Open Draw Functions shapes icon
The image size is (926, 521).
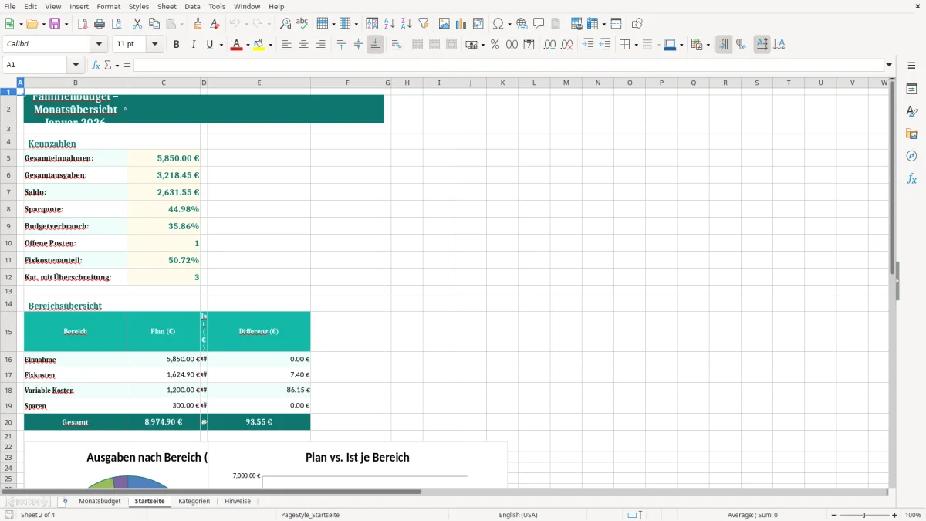[x=637, y=24]
